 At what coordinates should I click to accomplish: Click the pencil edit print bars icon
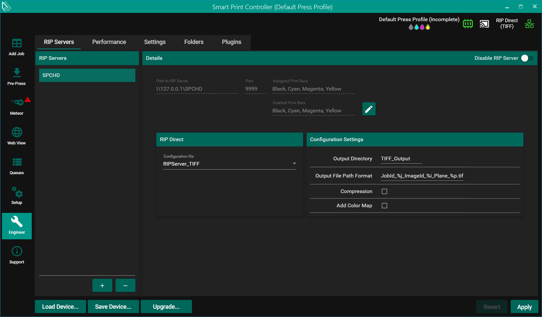point(369,109)
